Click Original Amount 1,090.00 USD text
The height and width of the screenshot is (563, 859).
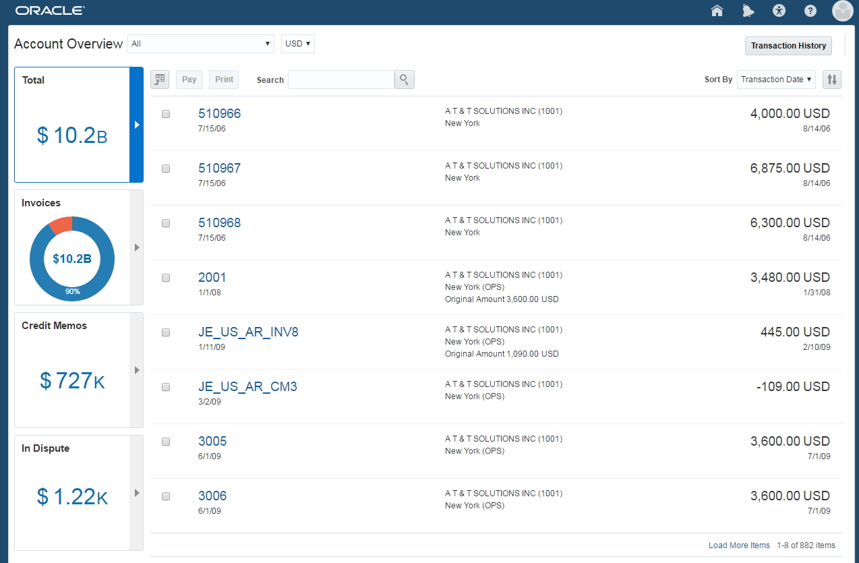tap(502, 354)
